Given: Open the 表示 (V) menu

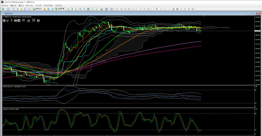Looking at the screenshot, I should tap(13, 6).
